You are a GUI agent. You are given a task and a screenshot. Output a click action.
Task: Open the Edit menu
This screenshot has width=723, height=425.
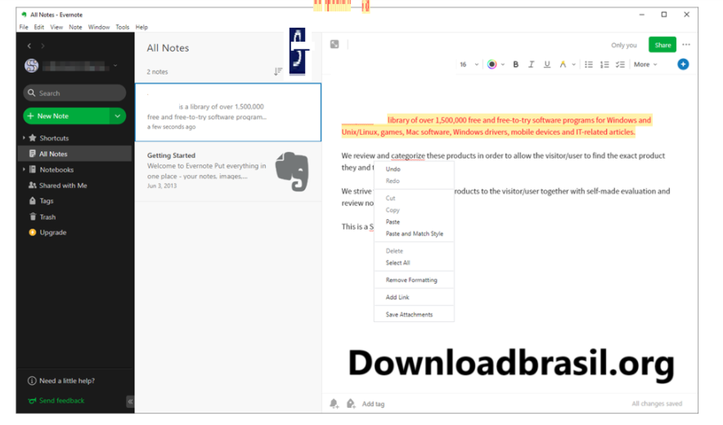pyautogui.click(x=39, y=27)
